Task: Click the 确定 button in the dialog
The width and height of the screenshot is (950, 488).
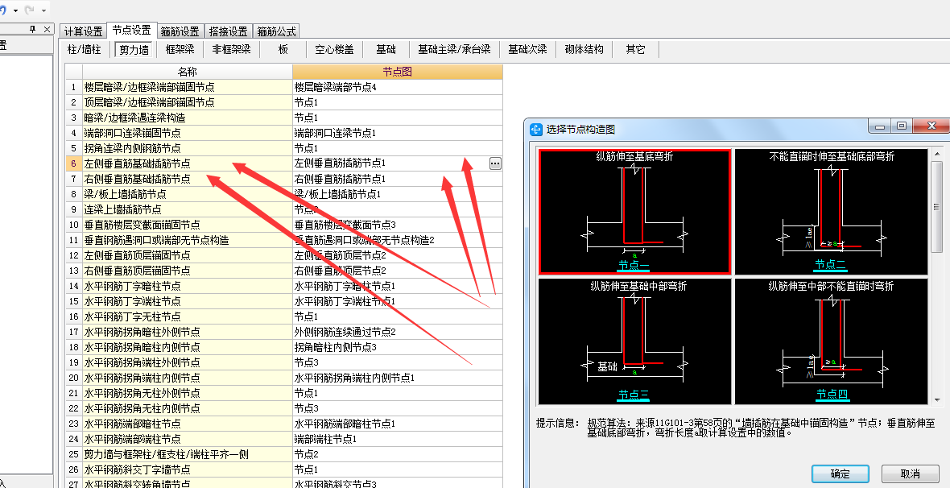Action: [841, 474]
